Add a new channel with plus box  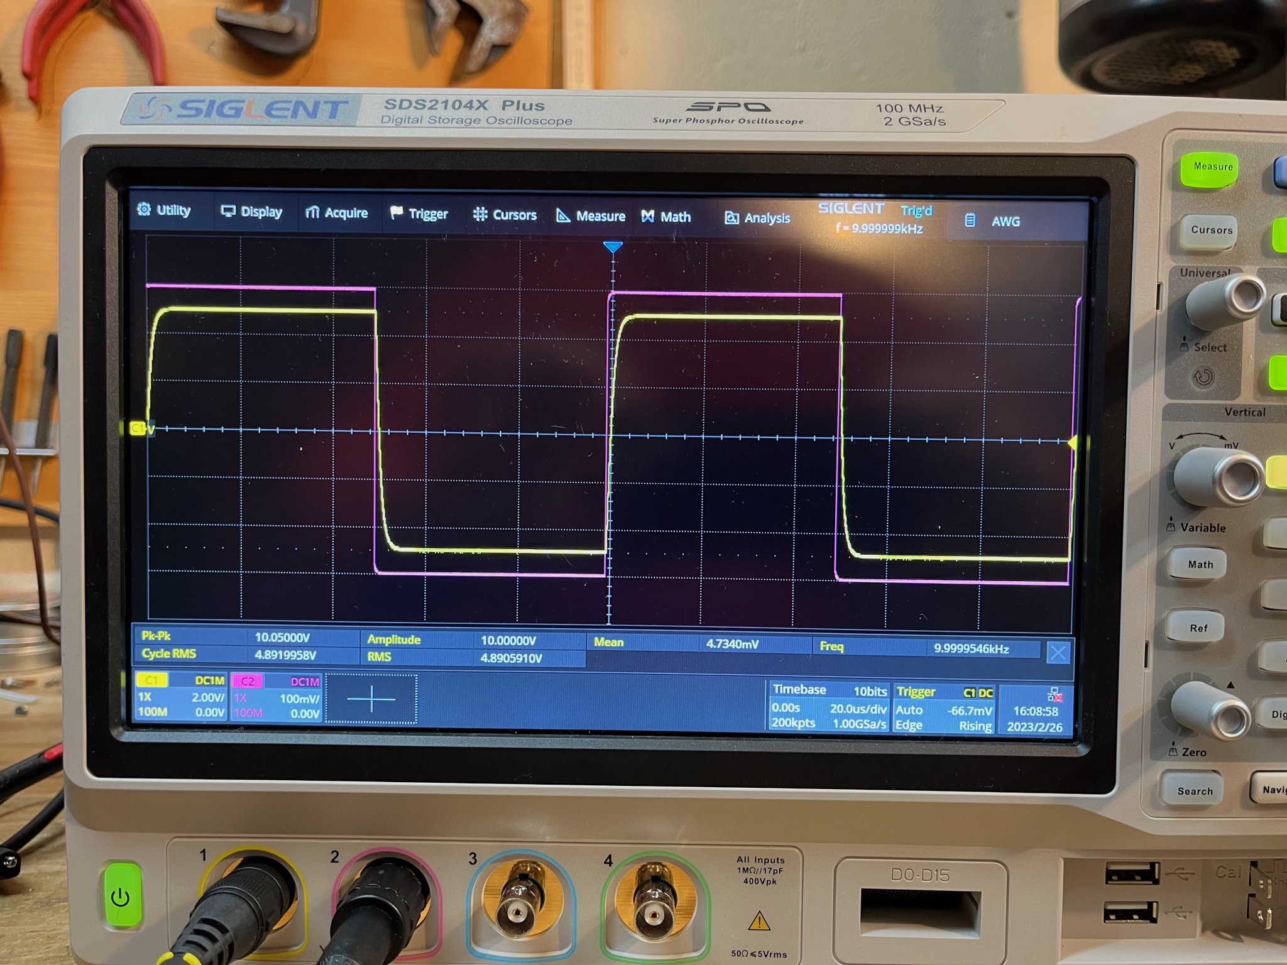(x=371, y=699)
